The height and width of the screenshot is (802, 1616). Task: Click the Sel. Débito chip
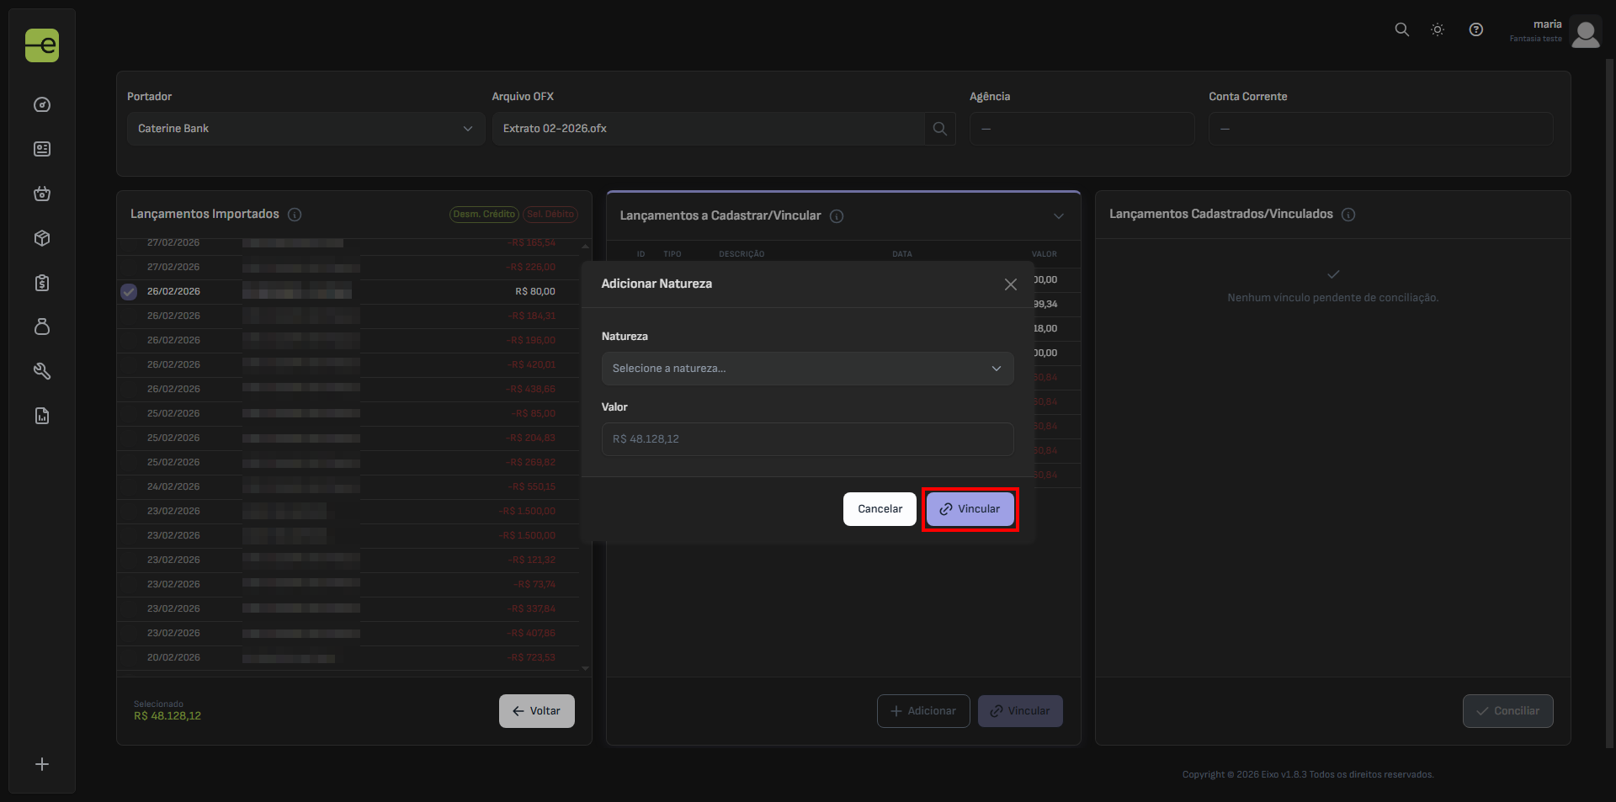coord(550,215)
